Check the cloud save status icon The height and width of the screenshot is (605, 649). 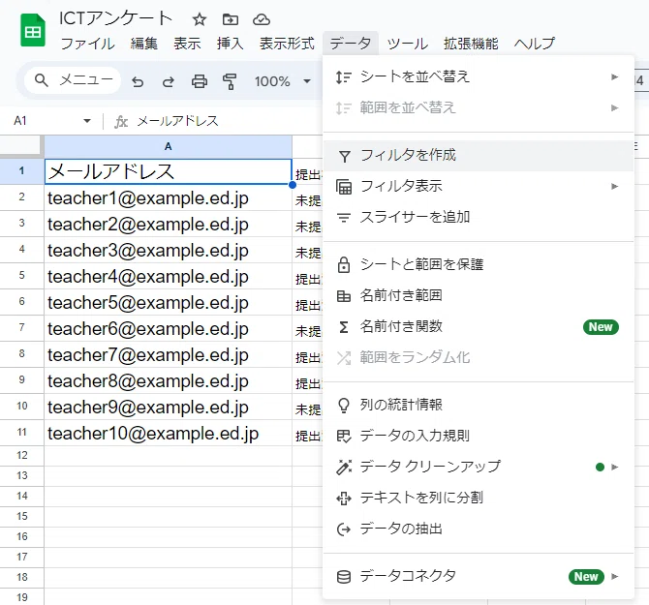point(262,19)
